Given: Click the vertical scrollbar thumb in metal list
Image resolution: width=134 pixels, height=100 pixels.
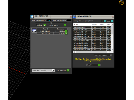Looking at the screenshot, I should tap(112, 30).
